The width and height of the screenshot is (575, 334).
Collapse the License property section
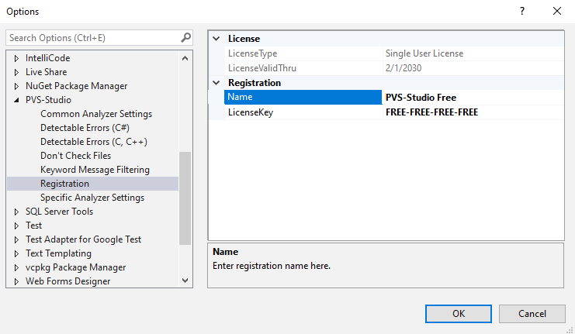click(216, 39)
